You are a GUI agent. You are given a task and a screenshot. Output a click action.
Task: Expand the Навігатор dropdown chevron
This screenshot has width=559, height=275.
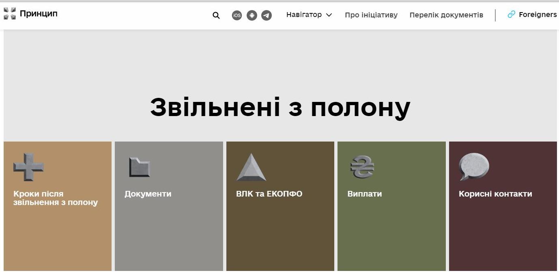coord(329,15)
